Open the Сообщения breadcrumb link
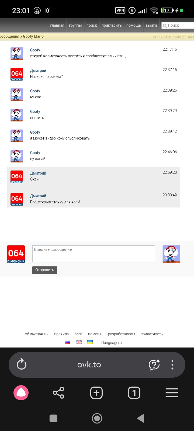 pos(9,36)
